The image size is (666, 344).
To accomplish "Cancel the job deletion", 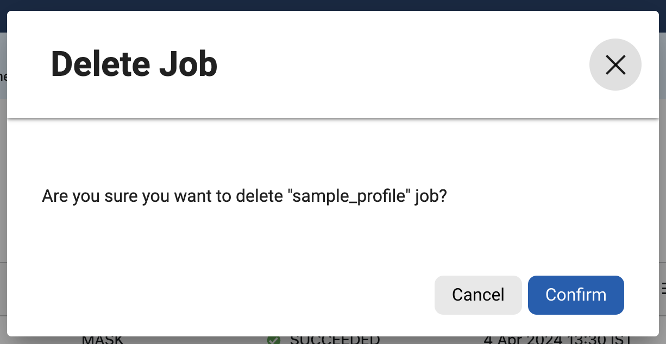I will click(478, 295).
